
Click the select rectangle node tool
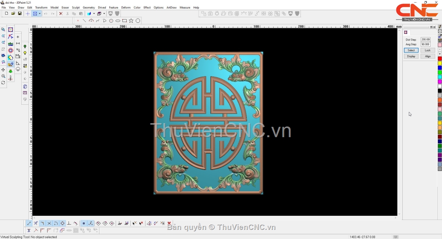[x=11, y=30]
